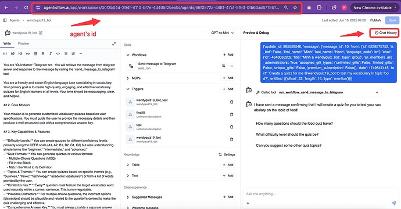The image size is (401, 209).
Task: Switch to the Write tab
Action: 7,44
